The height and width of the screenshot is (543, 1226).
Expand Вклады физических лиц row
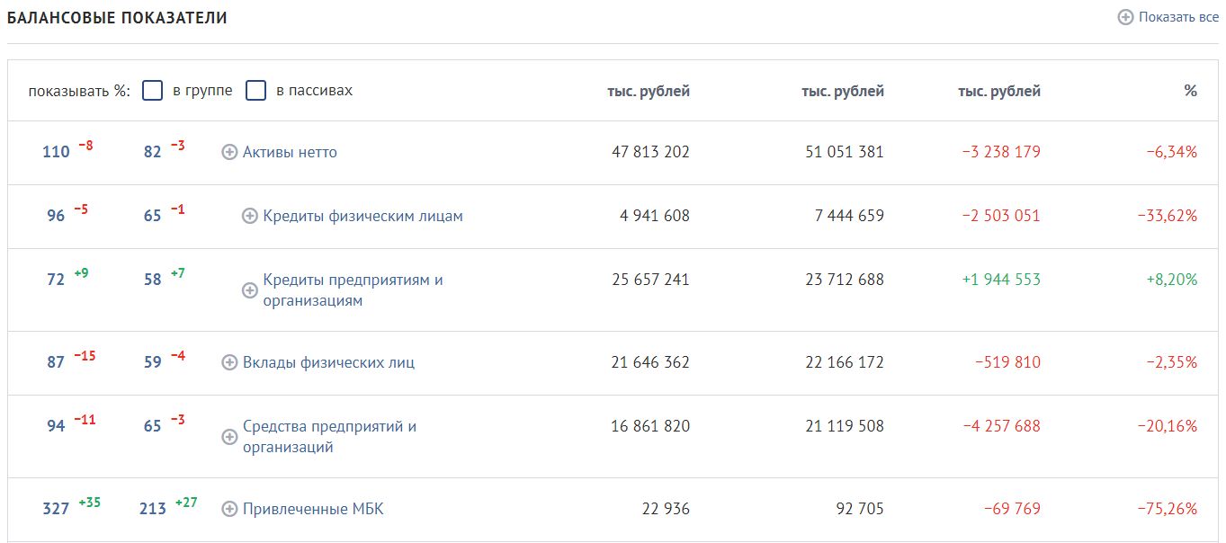229,362
